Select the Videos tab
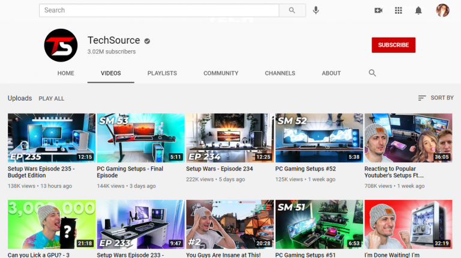This screenshot has width=461, height=258. [x=111, y=73]
